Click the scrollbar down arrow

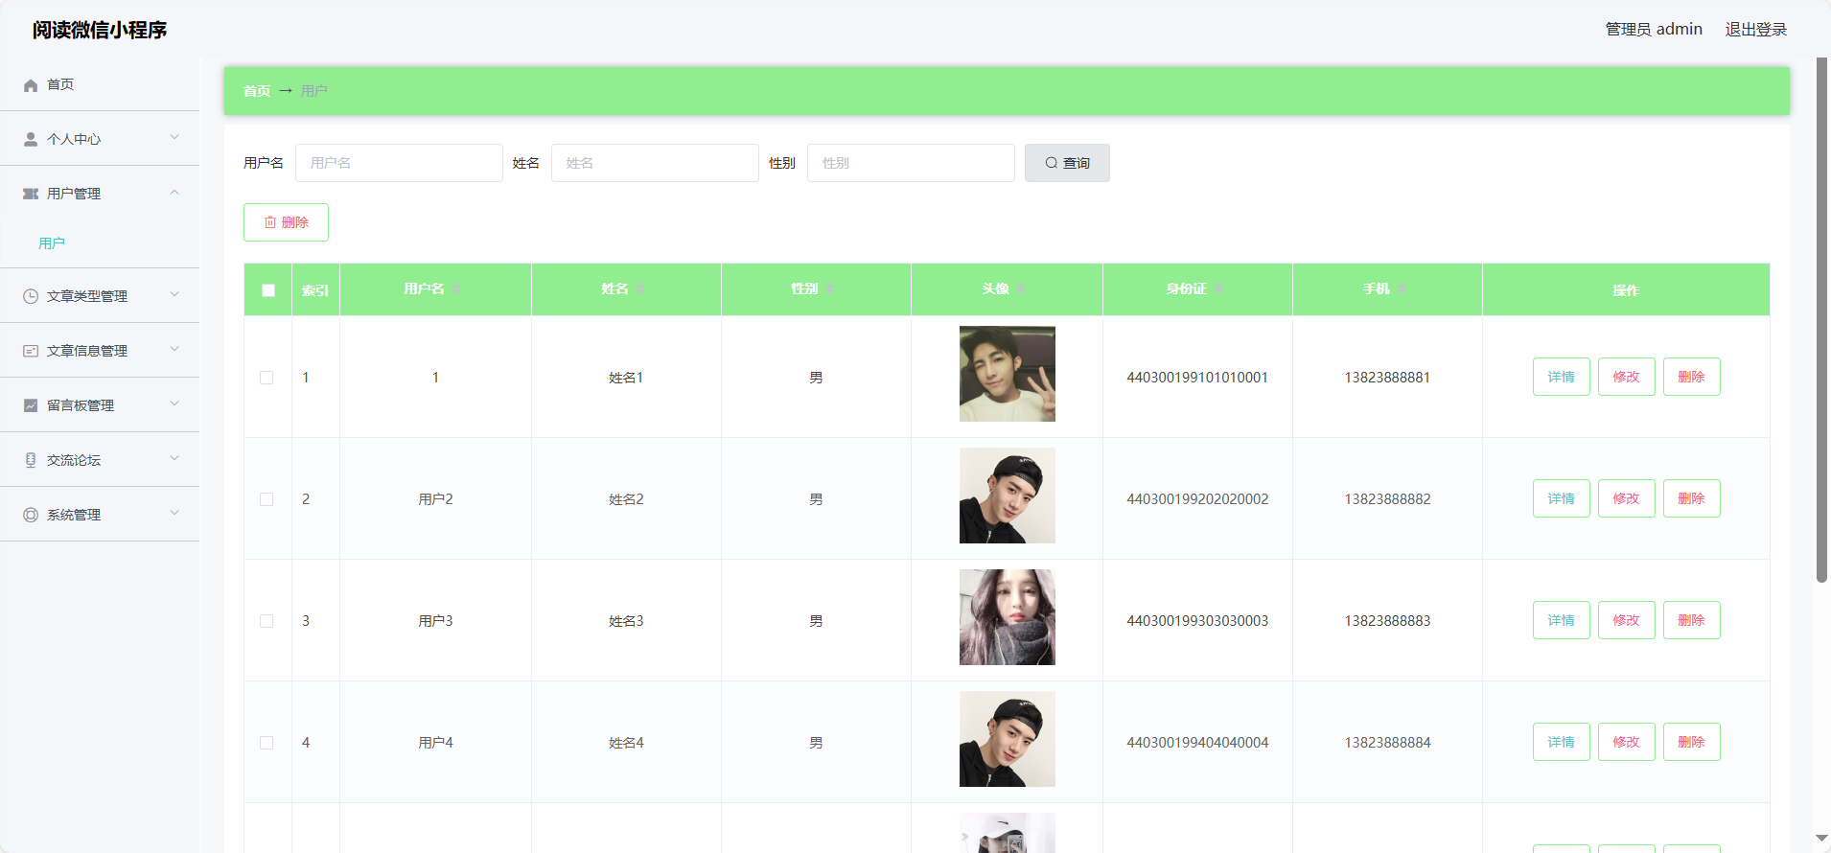click(1821, 839)
